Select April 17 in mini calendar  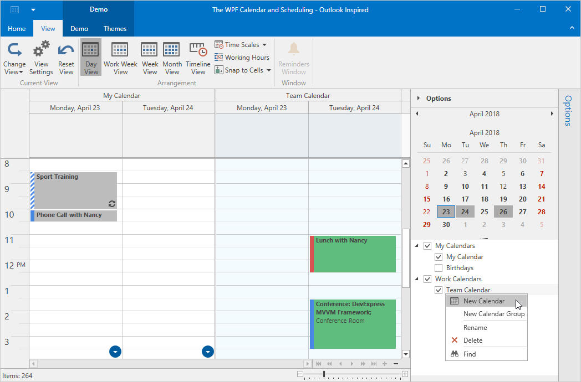coord(465,199)
